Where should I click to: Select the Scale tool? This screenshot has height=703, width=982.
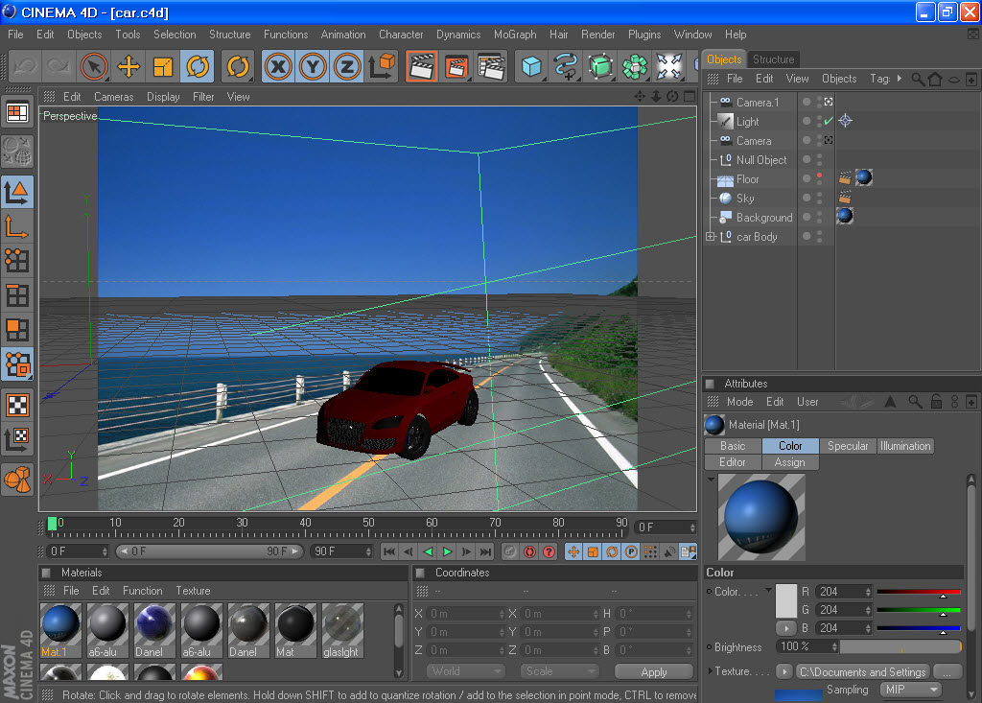(x=163, y=66)
